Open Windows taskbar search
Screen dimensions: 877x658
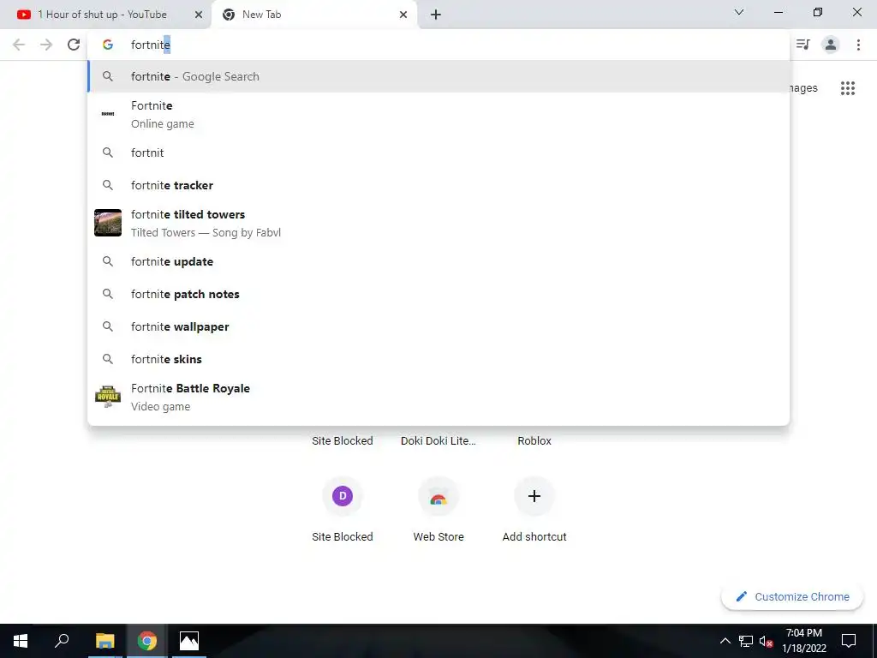coord(62,641)
